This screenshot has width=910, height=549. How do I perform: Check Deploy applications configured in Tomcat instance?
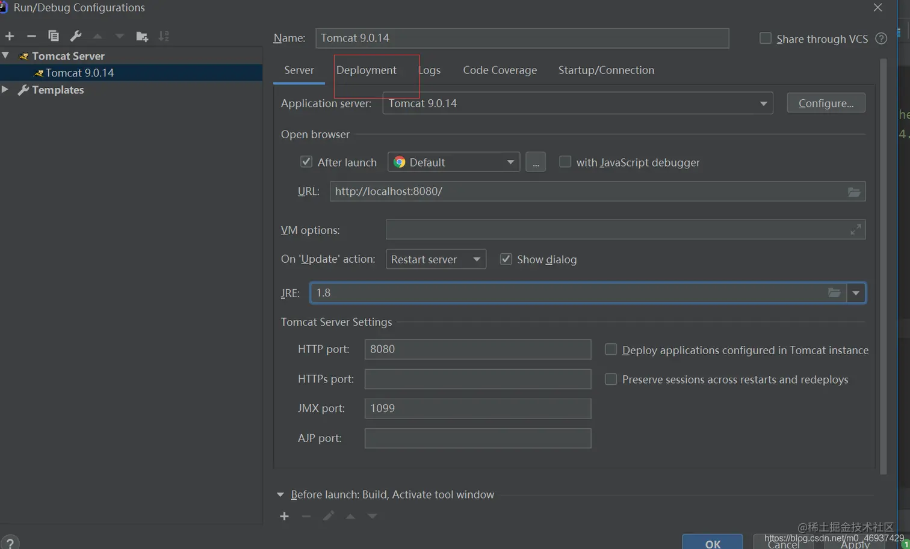click(x=611, y=349)
